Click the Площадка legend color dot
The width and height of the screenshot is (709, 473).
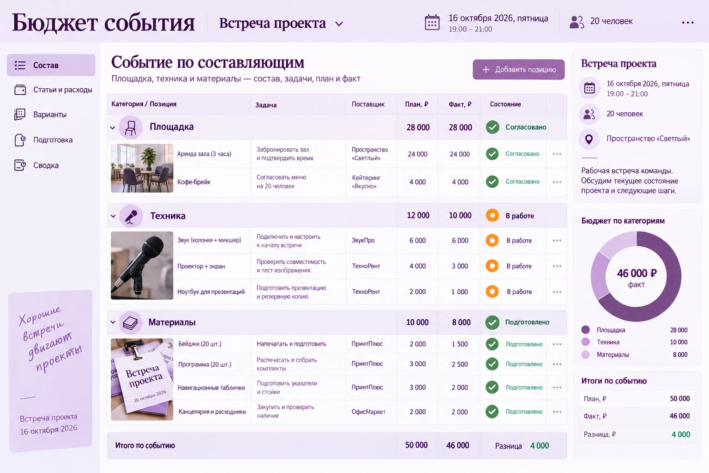[x=586, y=330]
